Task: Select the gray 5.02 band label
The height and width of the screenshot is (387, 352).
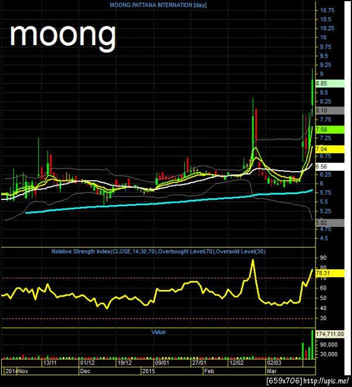Action: tap(330, 223)
